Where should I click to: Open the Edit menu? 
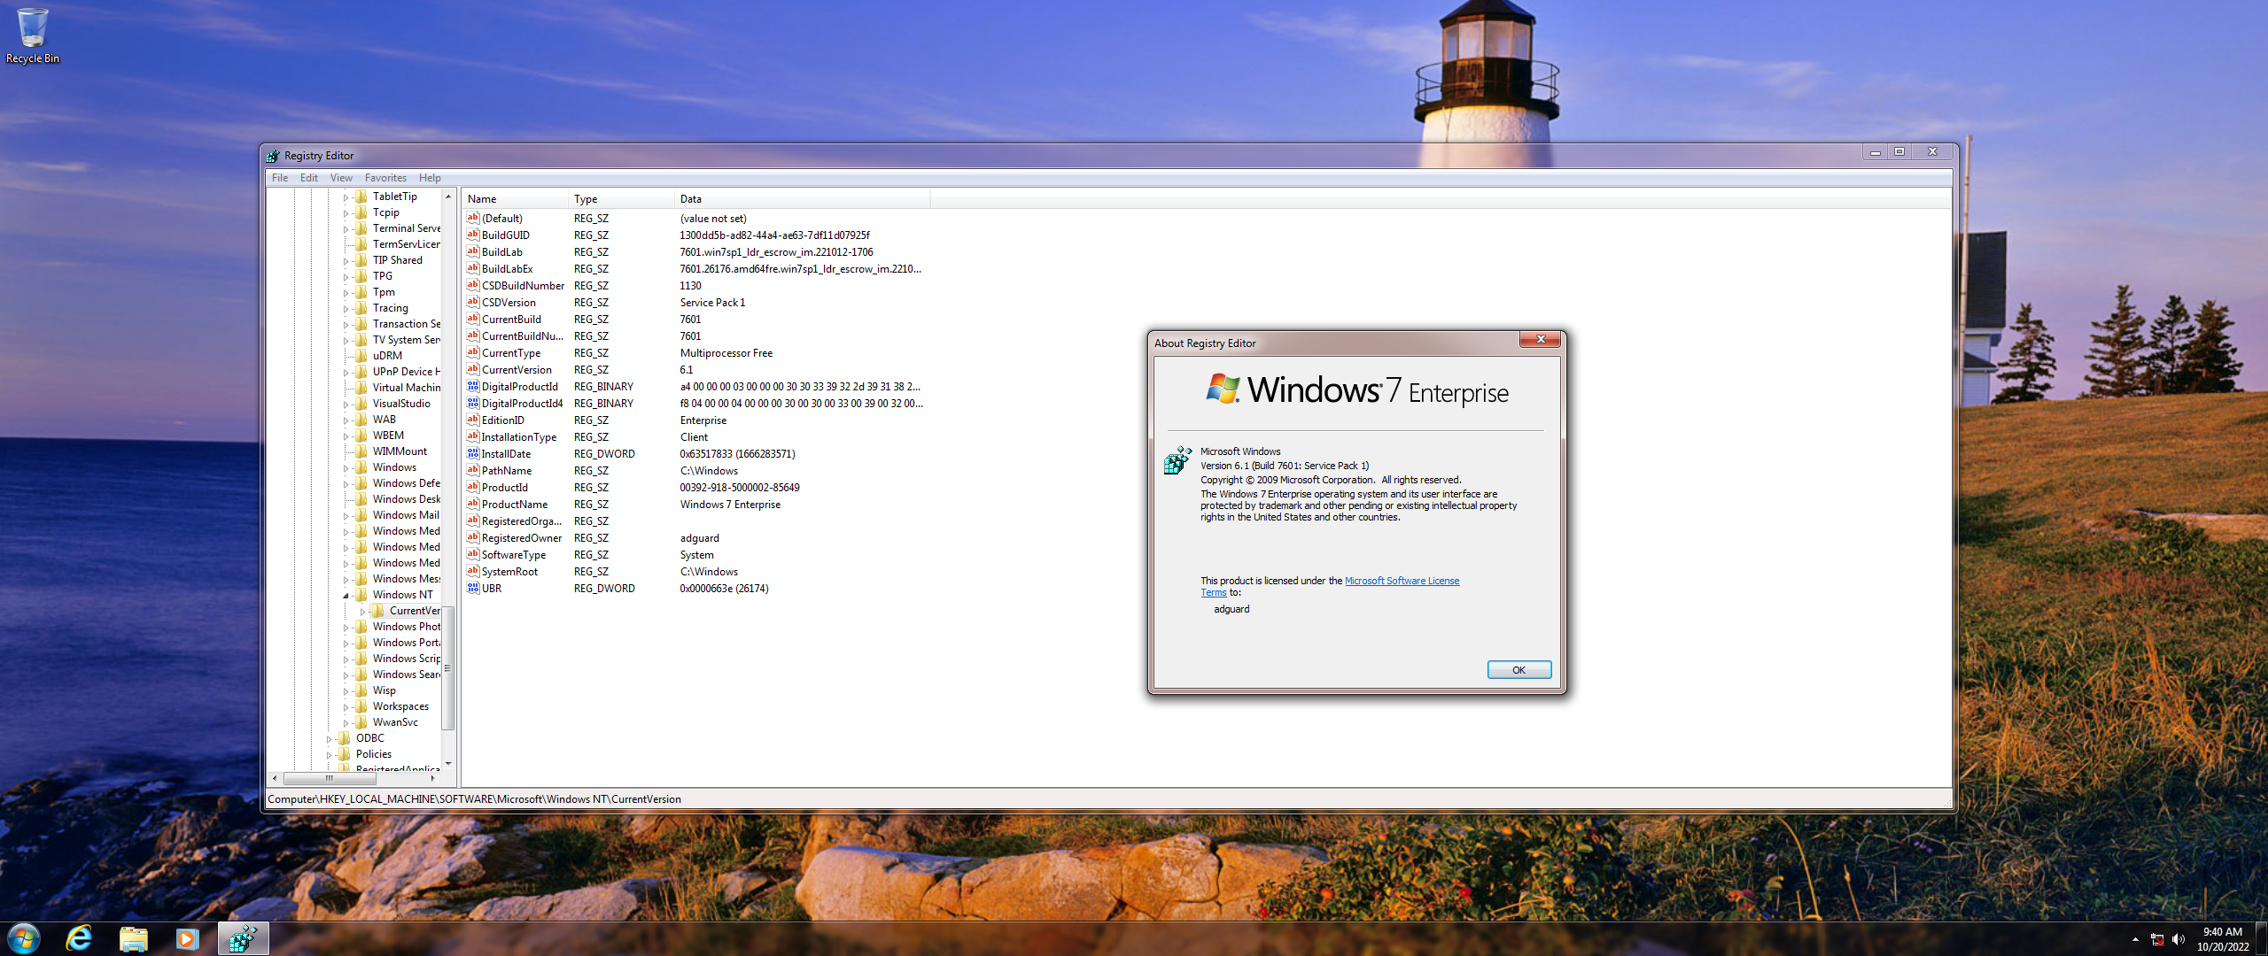(x=309, y=178)
